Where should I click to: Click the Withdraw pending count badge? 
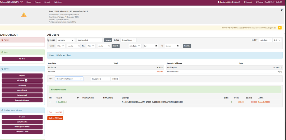pos(26,80)
